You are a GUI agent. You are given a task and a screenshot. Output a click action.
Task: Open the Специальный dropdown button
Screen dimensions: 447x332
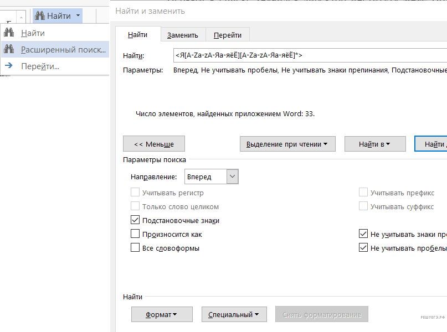click(x=234, y=314)
